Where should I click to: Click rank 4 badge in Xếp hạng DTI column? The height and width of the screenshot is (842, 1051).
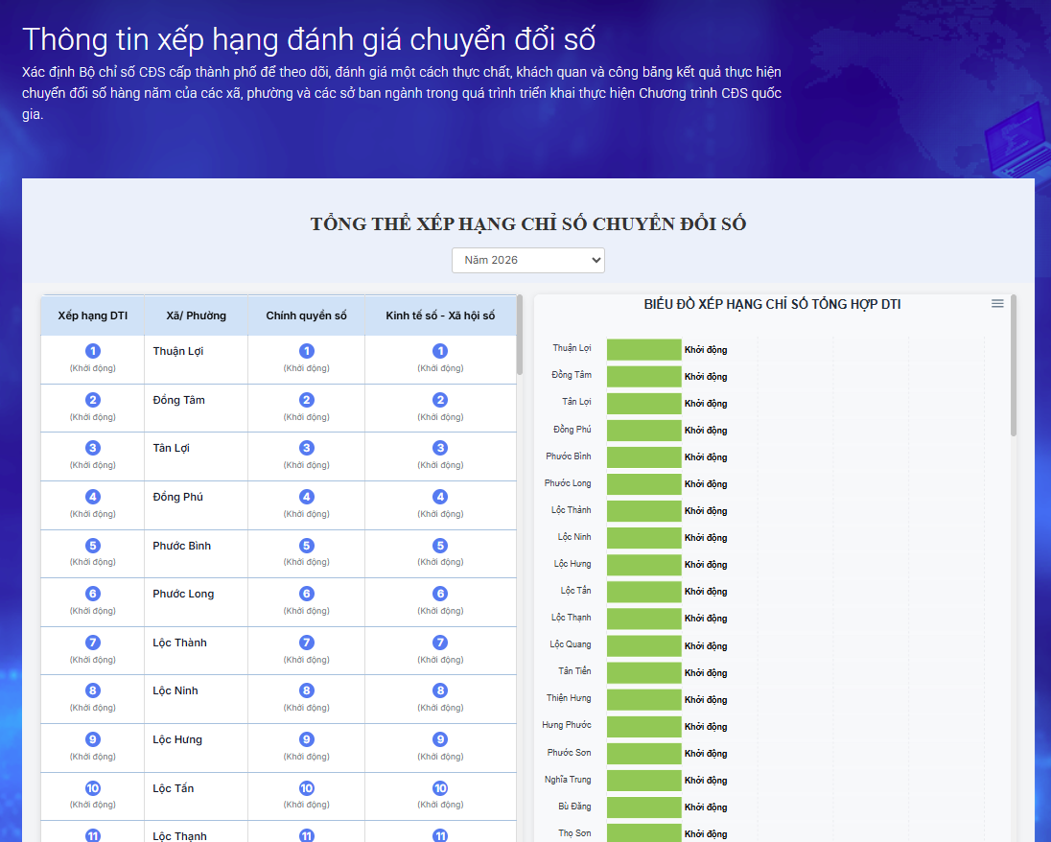point(92,497)
